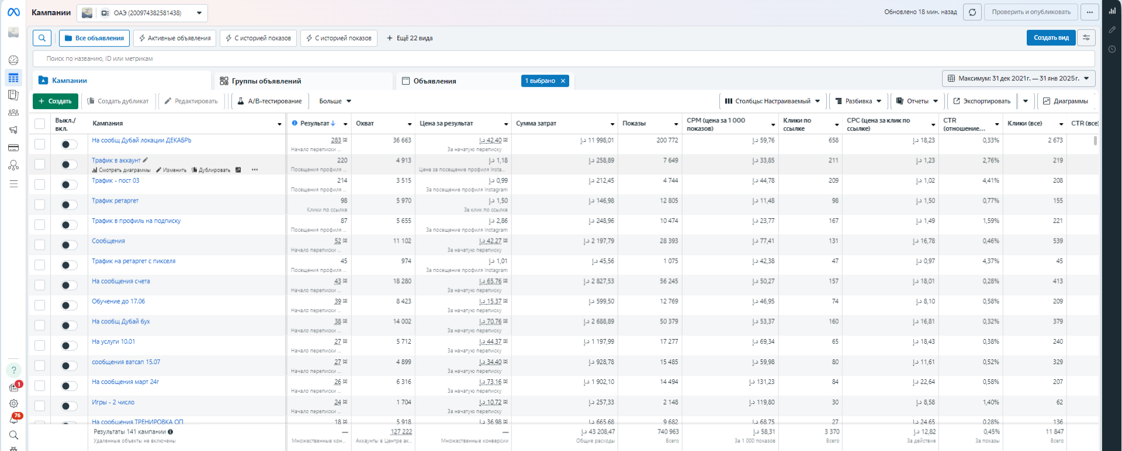The height and width of the screenshot is (451, 1122).
Task: Click the vertical scrollbar of the campaign table
Action: tap(1095, 141)
